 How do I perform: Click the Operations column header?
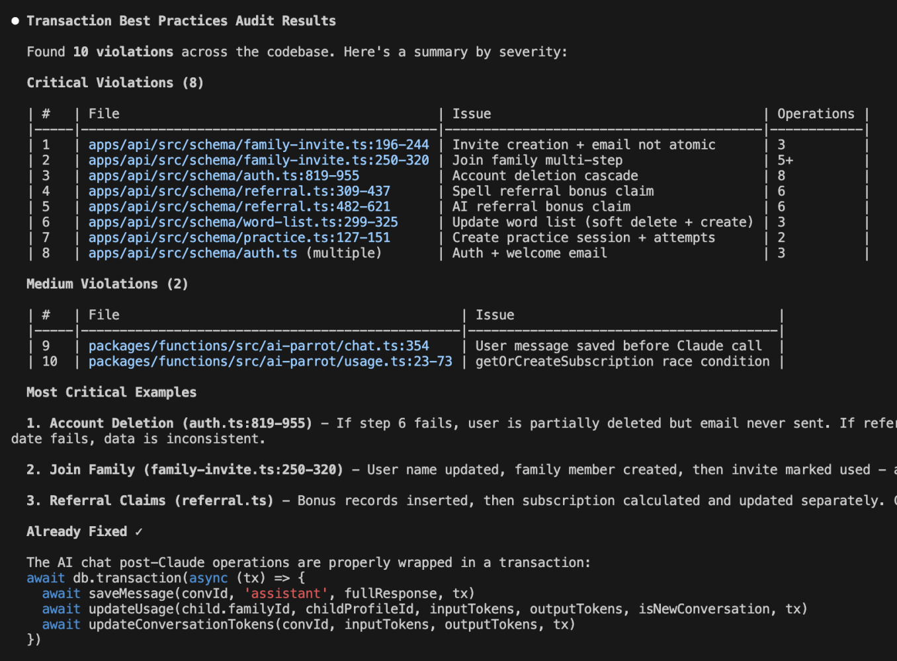pyautogui.click(x=815, y=114)
